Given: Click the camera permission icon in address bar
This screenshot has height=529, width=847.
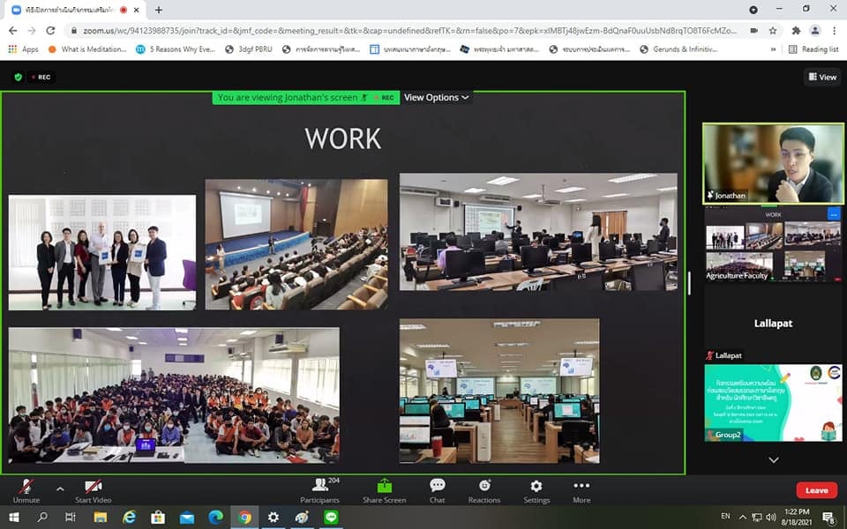Looking at the screenshot, I should (753, 31).
